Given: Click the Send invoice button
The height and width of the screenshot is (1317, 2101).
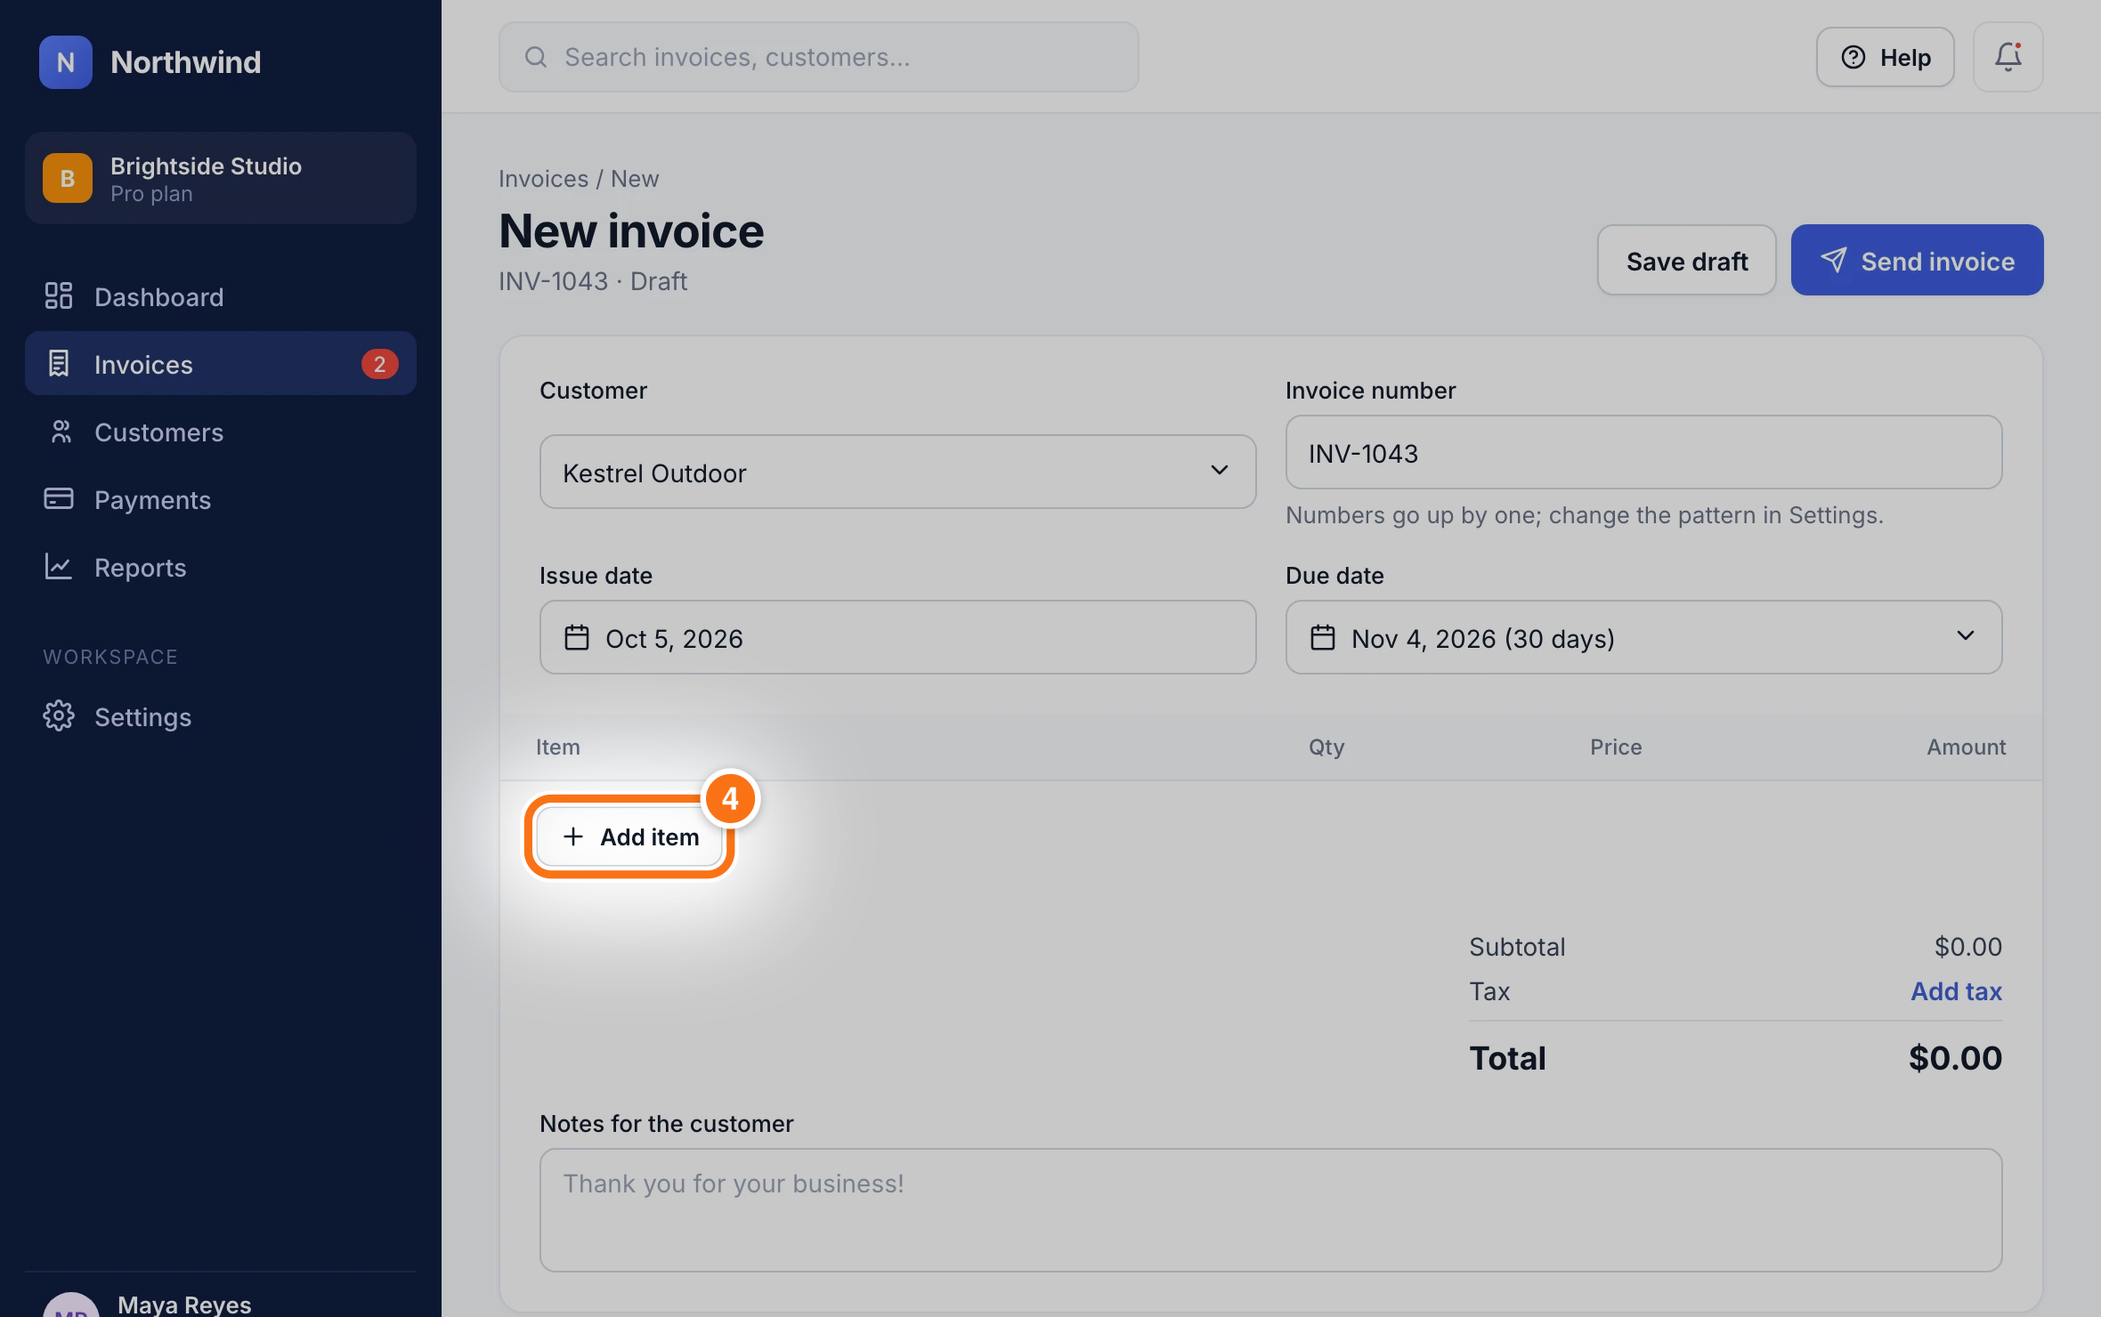Looking at the screenshot, I should (1918, 261).
